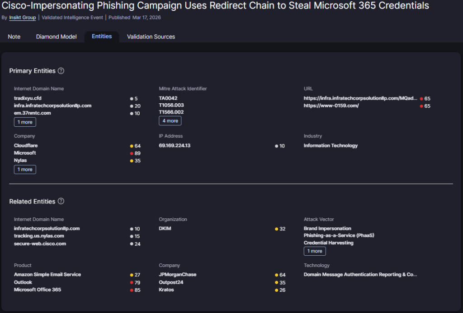Open the T1566.002 Mitre identifier
Image resolution: width=463 pixels, height=313 pixels.
(x=171, y=112)
